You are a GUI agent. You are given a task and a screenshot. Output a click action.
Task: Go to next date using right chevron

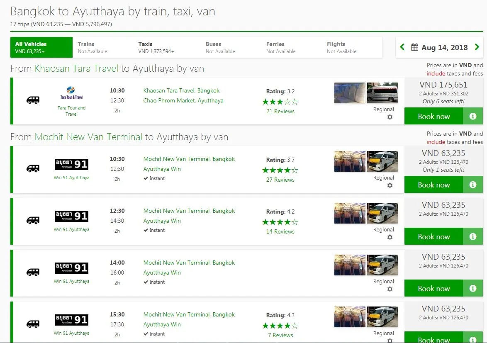(477, 47)
